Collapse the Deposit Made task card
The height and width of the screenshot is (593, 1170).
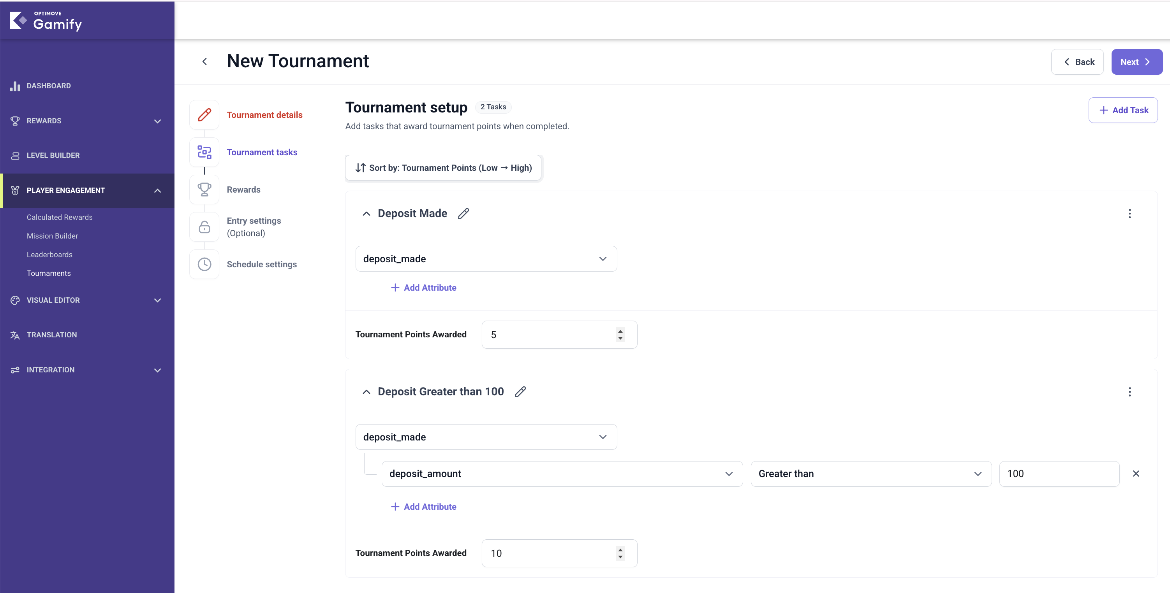[367, 214]
